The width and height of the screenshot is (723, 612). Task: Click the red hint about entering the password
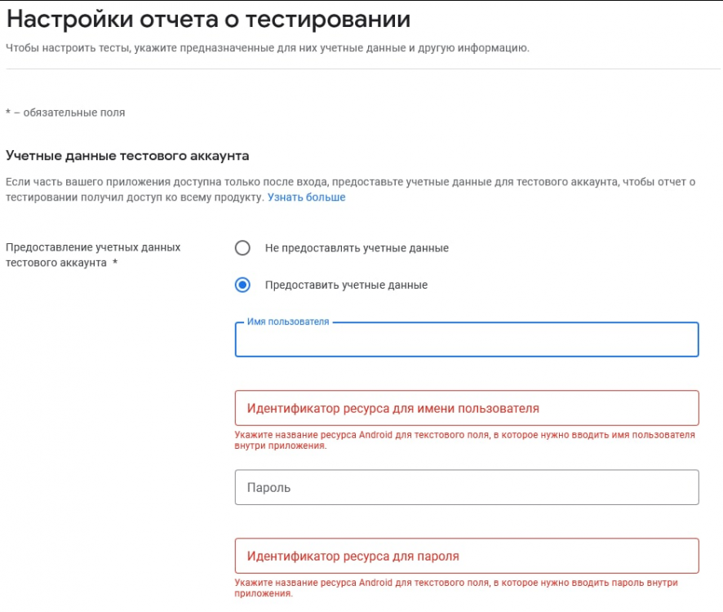(x=456, y=588)
